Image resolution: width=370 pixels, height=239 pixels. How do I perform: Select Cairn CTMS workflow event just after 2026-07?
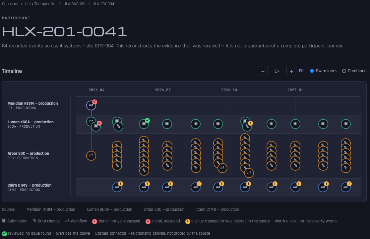click(167, 187)
